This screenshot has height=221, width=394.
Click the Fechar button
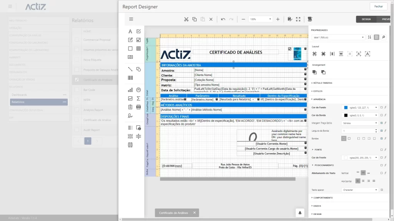[x=378, y=7]
